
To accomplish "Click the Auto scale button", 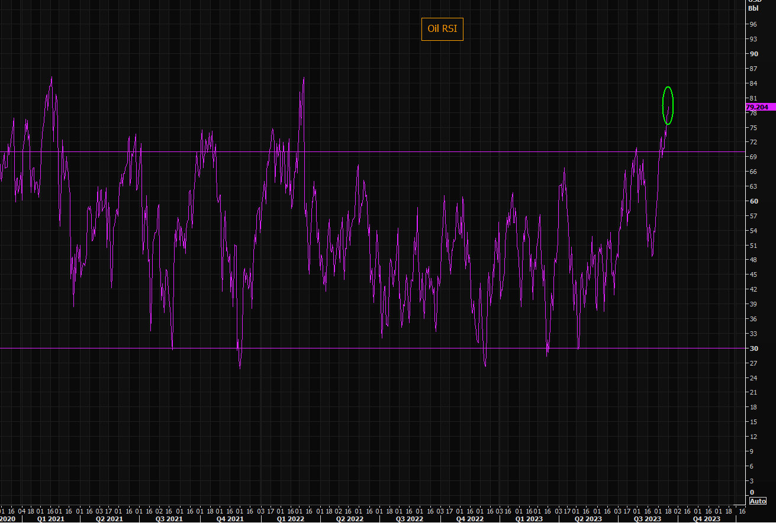I will [x=758, y=501].
